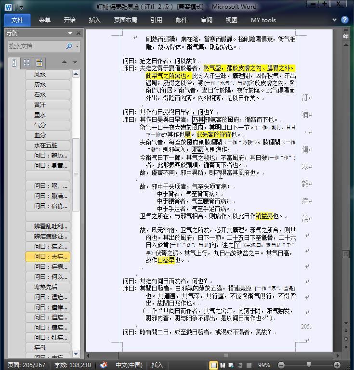Open browse headings tab in navigation pane

(x=14, y=63)
